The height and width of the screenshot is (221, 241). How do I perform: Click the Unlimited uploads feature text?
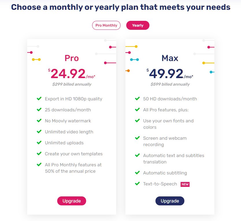tap(64, 143)
